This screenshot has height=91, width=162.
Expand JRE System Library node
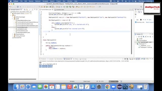11,13
